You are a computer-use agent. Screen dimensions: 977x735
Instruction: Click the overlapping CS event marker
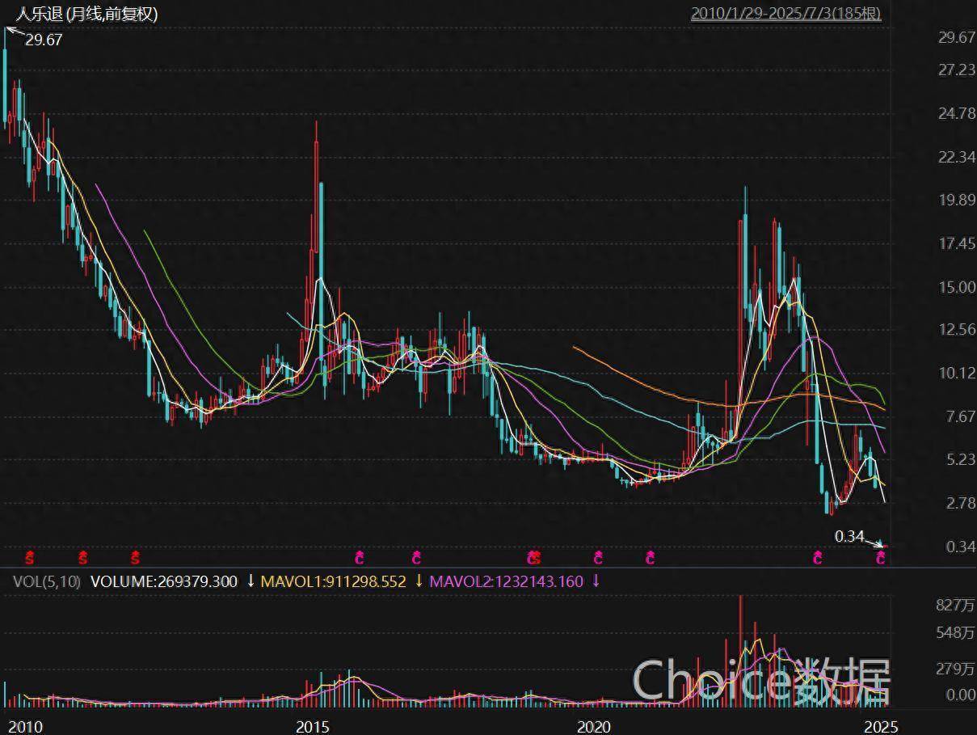(x=533, y=557)
